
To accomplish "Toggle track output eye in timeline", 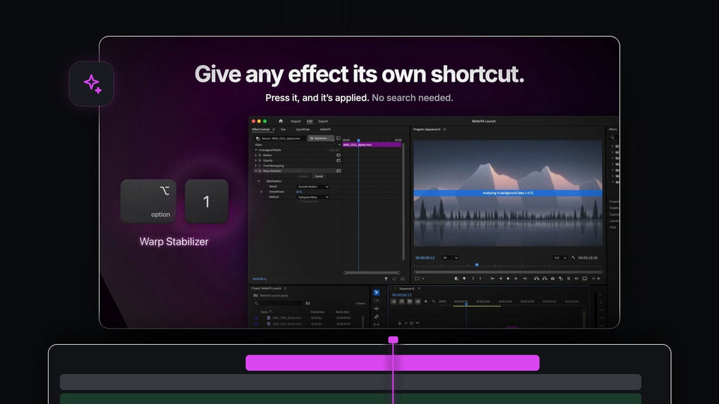I will (417, 323).
